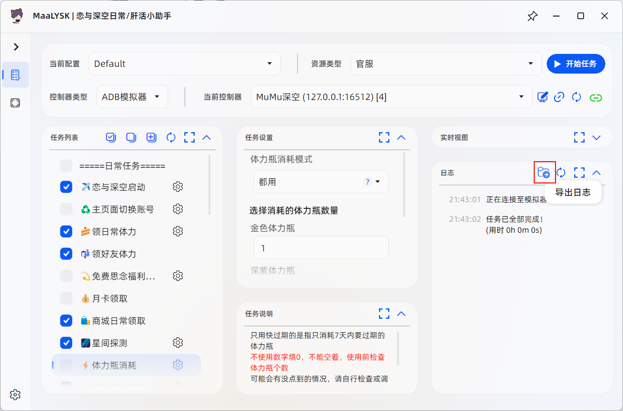Toggle the =====日常任务===== checkbox

[66, 166]
